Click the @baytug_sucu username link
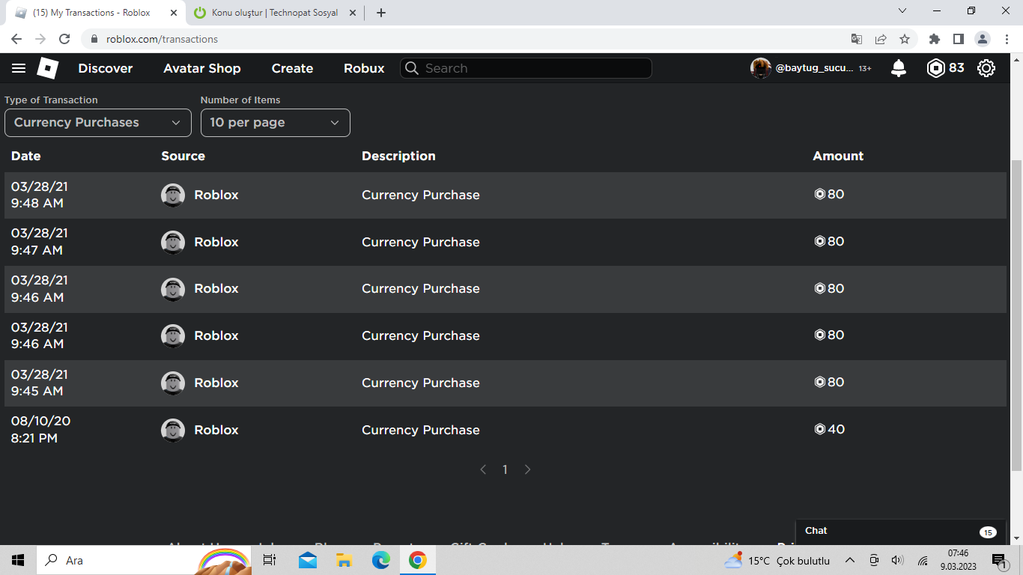The image size is (1023, 575). pos(814,68)
